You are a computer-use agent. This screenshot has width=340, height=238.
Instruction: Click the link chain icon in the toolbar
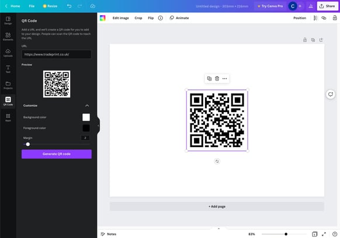(324, 18)
